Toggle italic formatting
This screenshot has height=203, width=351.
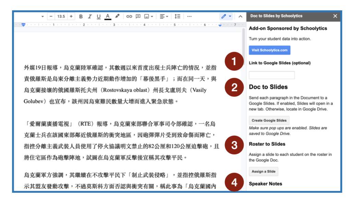point(90,16)
